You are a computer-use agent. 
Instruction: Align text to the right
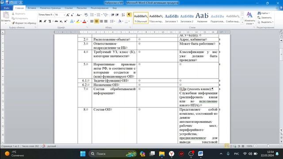[101, 22]
